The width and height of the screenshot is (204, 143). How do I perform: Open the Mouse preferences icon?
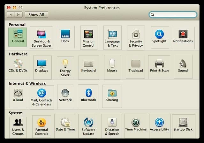tap(112, 67)
